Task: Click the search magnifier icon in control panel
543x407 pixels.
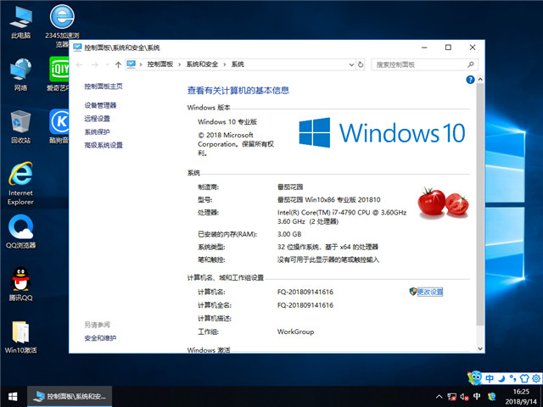Action: pos(470,64)
